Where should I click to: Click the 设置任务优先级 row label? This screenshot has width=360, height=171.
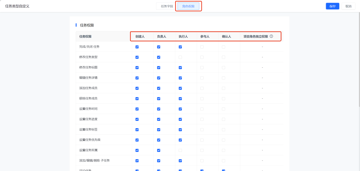(x=90, y=140)
